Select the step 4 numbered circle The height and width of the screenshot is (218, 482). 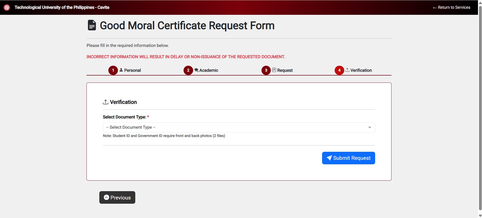pyautogui.click(x=339, y=70)
